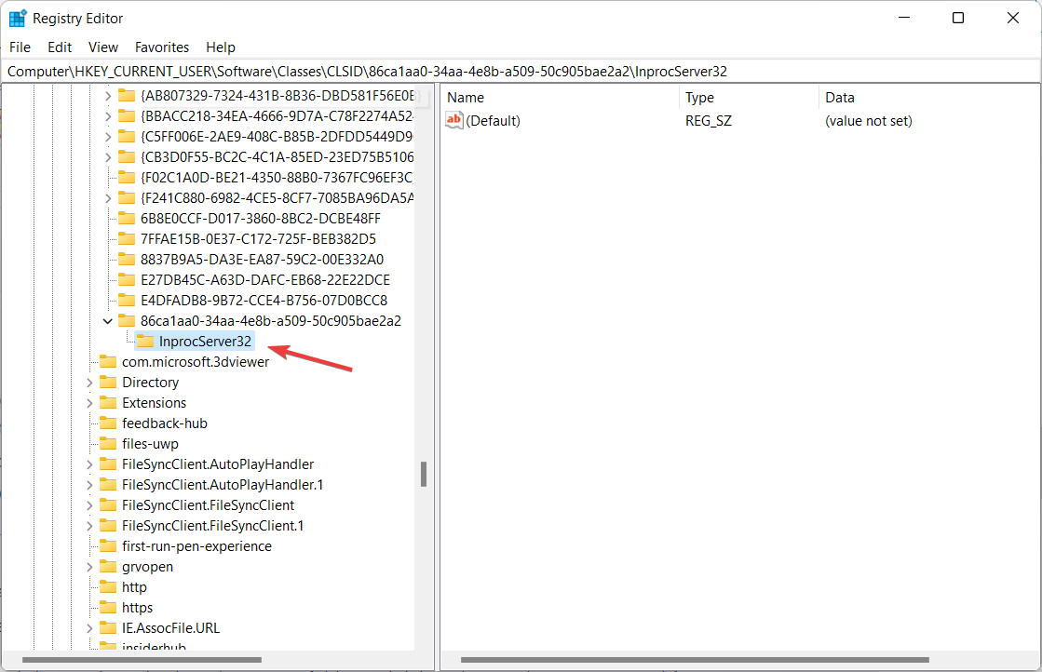Open the Favorites menu
Viewport: 1042px width, 672px height.
tap(161, 47)
